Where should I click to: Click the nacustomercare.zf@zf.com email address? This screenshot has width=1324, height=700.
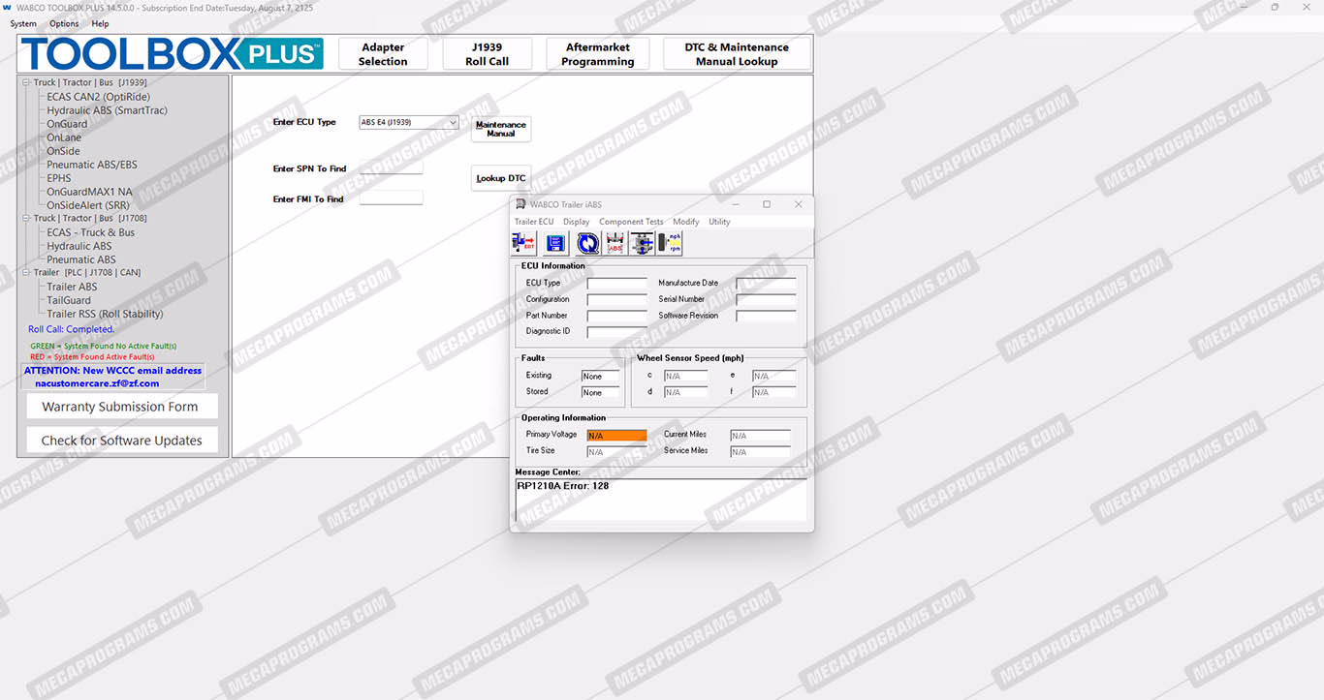pos(97,383)
